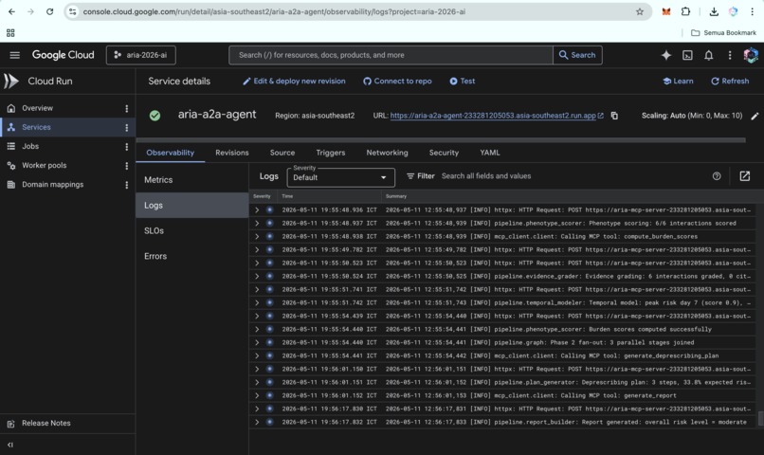Switch to the Triggers tab
764x455 pixels.
(x=331, y=153)
